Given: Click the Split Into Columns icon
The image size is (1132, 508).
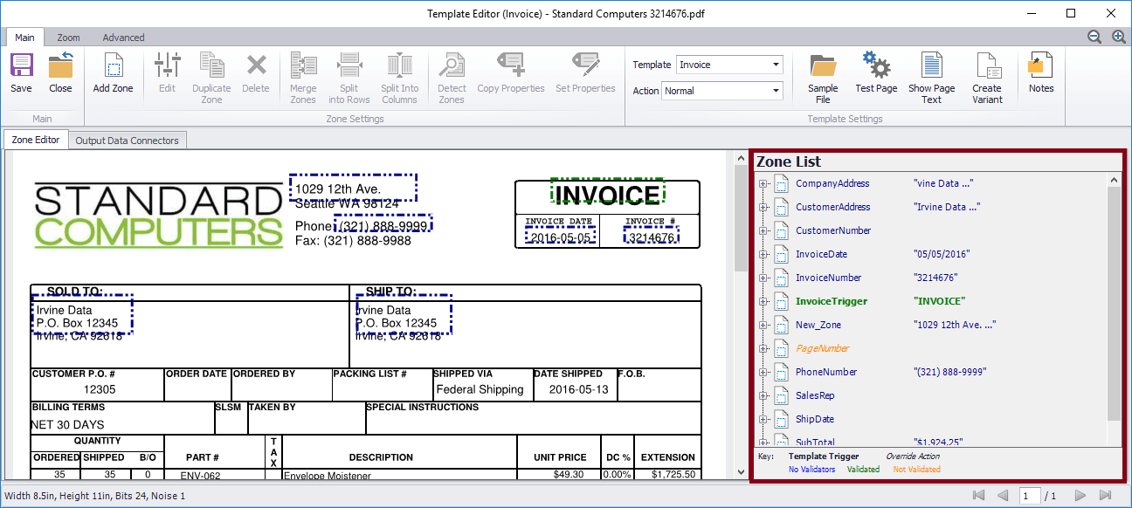Looking at the screenshot, I should coord(400,66).
